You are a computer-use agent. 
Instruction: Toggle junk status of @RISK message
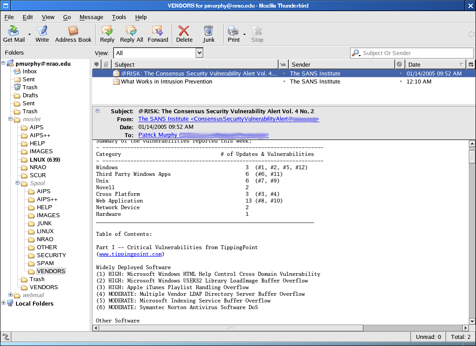coord(400,73)
